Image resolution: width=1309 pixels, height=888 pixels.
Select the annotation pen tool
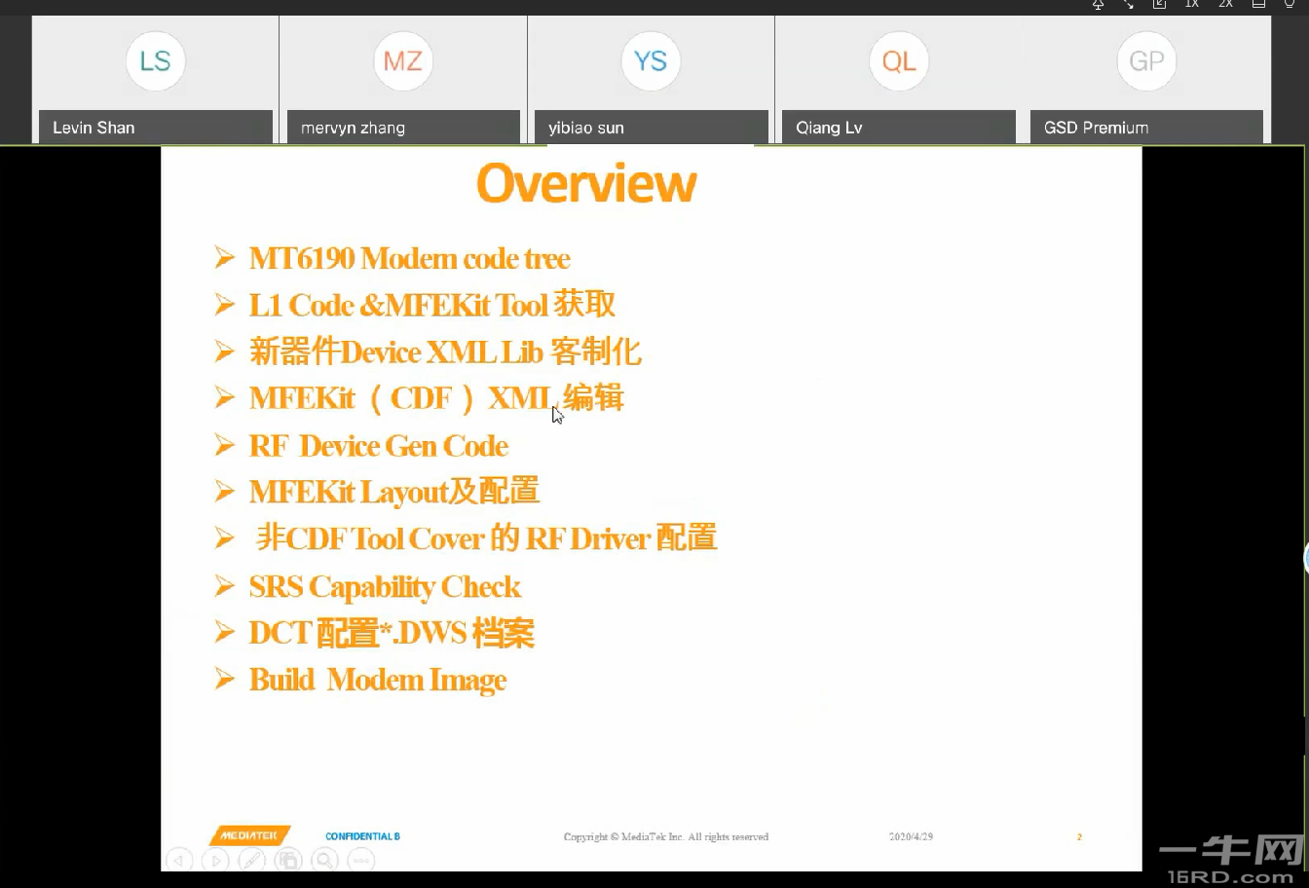[251, 860]
